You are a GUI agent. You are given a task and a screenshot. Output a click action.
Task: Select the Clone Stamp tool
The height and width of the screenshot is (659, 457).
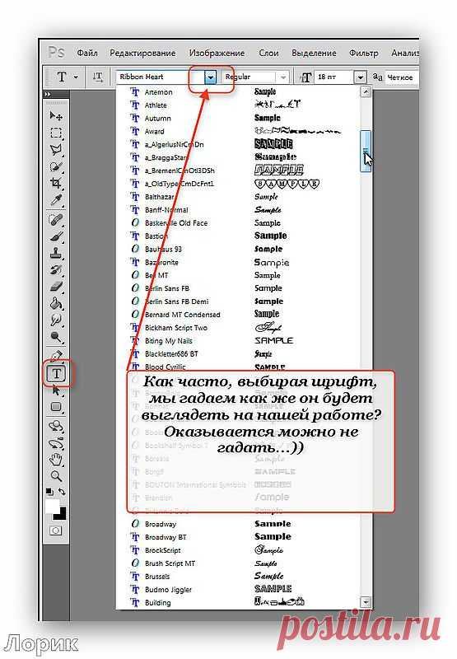(56, 253)
